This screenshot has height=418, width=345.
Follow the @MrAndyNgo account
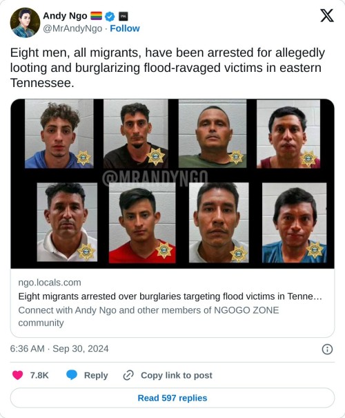coord(125,28)
